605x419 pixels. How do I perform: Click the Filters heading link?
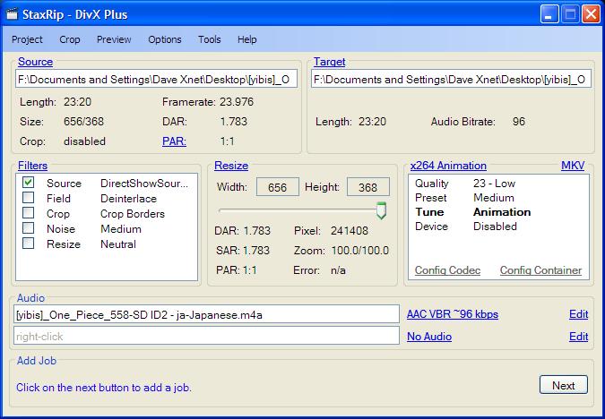(33, 166)
